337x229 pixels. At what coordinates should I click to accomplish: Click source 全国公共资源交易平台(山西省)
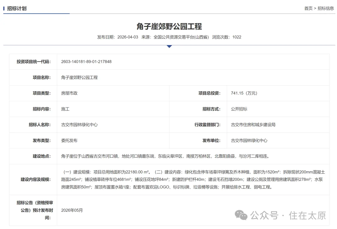pos(181,37)
